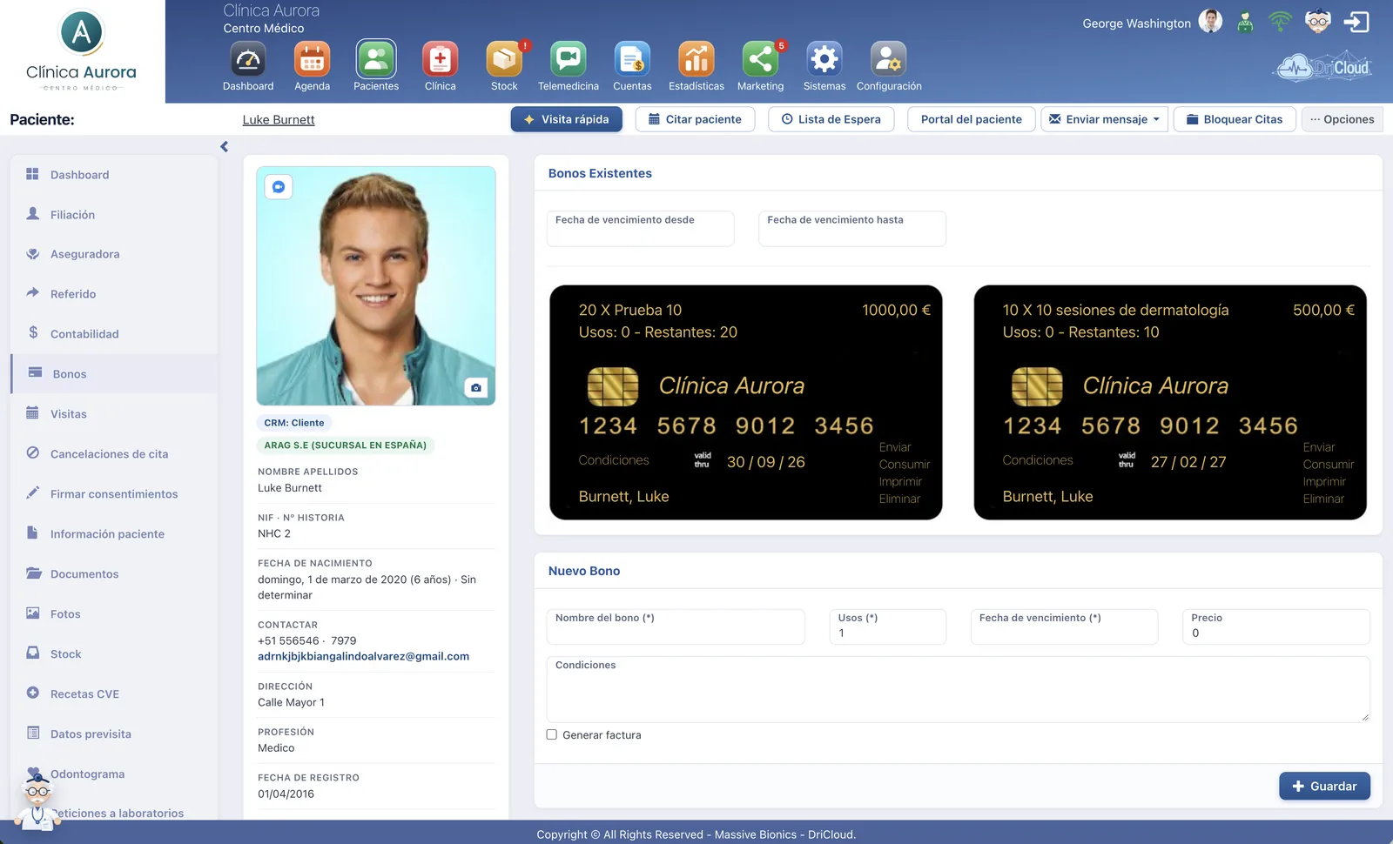Open Recetas CVE in the sidebar
1393x844 pixels.
pos(114,694)
